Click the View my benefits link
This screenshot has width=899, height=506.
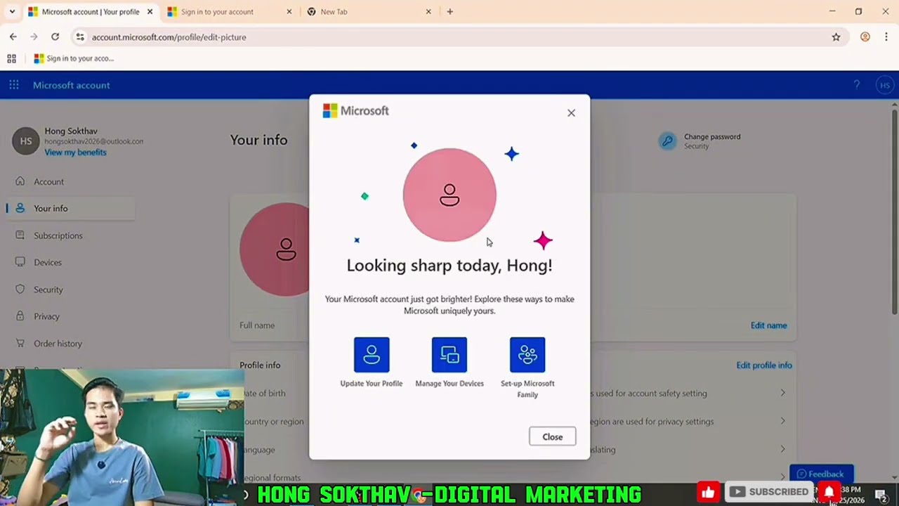pos(75,153)
